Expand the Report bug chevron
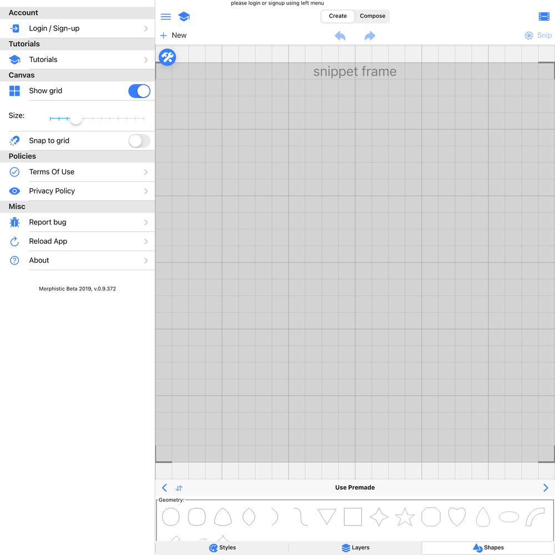 [146, 223]
